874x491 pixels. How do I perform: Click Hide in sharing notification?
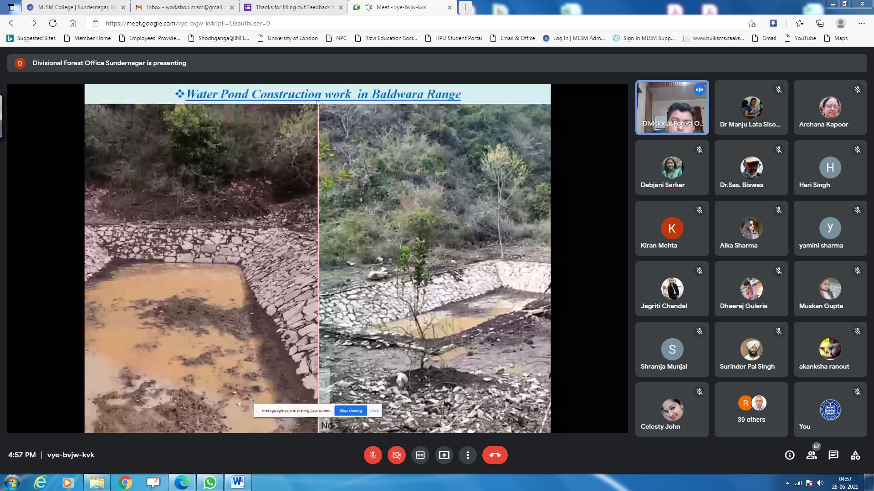pos(374,410)
